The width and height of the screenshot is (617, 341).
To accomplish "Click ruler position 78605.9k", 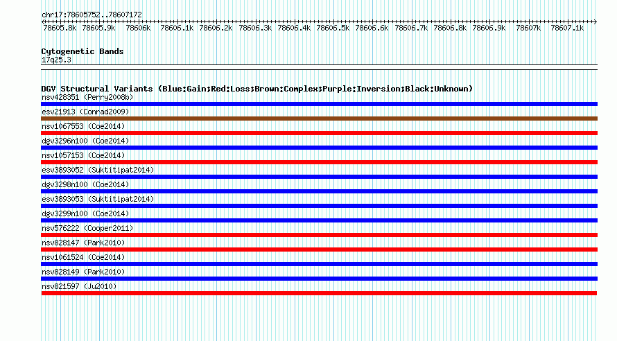I will [x=98, y=28].
